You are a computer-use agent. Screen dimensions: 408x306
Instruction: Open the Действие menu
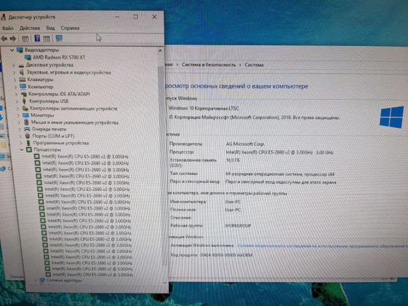point(30,28)
